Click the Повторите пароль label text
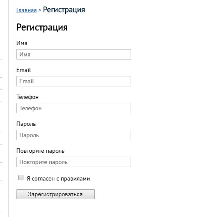Viewport: 217px width, 217px height. 40,151
